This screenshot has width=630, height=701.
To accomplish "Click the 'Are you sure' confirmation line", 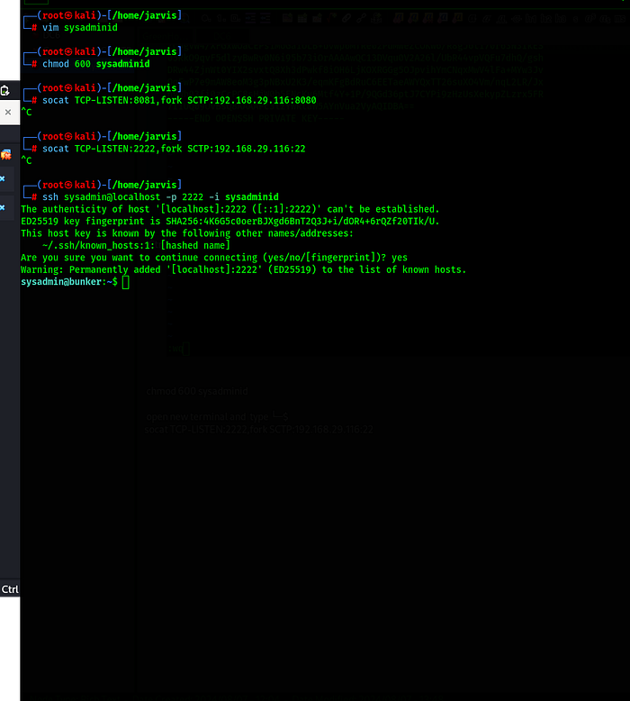I will [214, 257].
